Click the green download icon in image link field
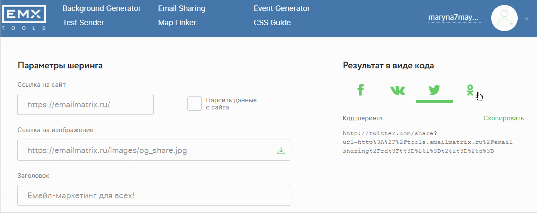Viewport: 537px width, 213px height. pyautogui.click(x=281, y=151)
